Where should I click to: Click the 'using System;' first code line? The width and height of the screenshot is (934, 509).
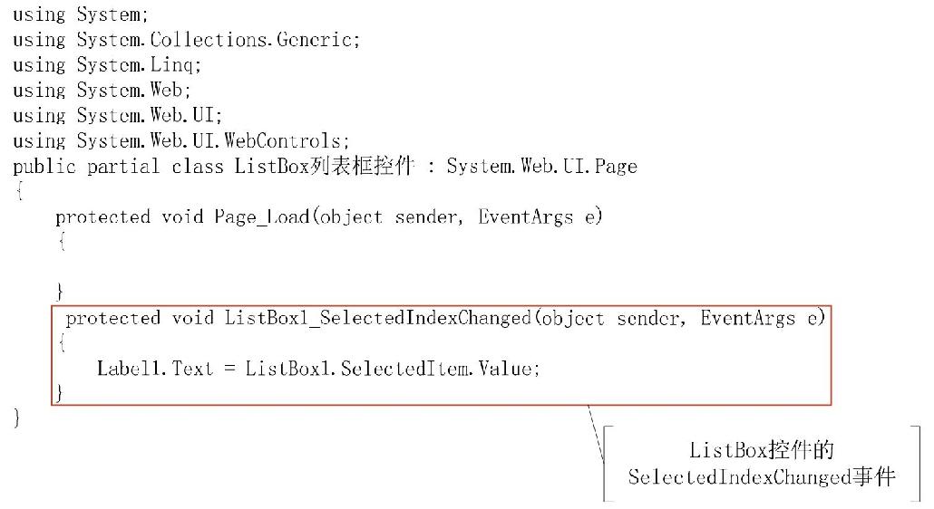click(81, 14)
